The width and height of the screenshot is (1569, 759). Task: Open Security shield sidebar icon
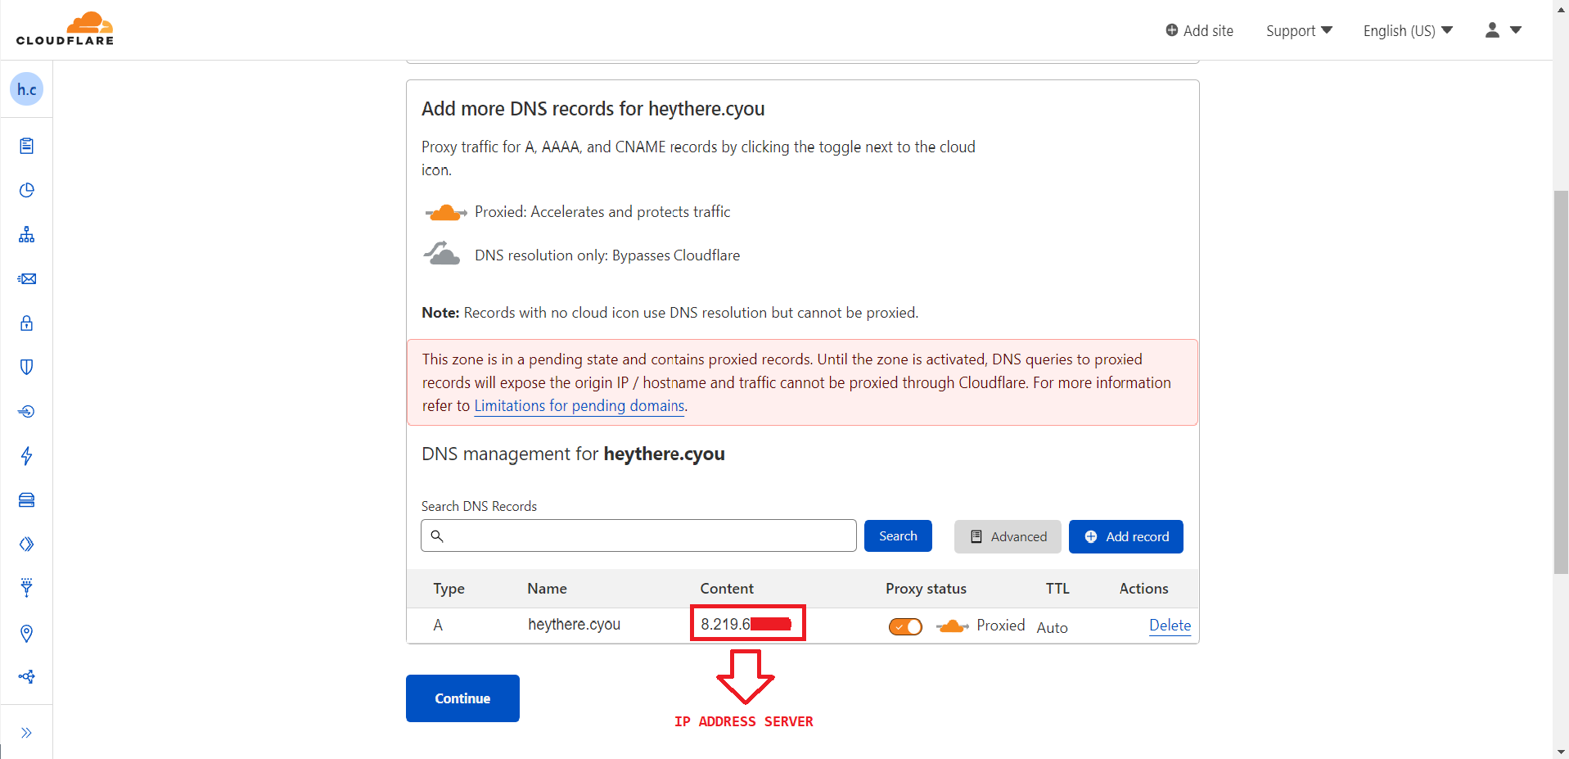26,367
